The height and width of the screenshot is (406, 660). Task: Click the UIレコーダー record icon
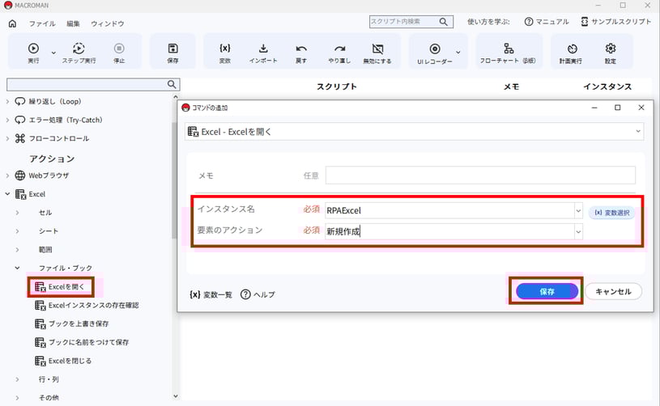(x=434, y=49)
